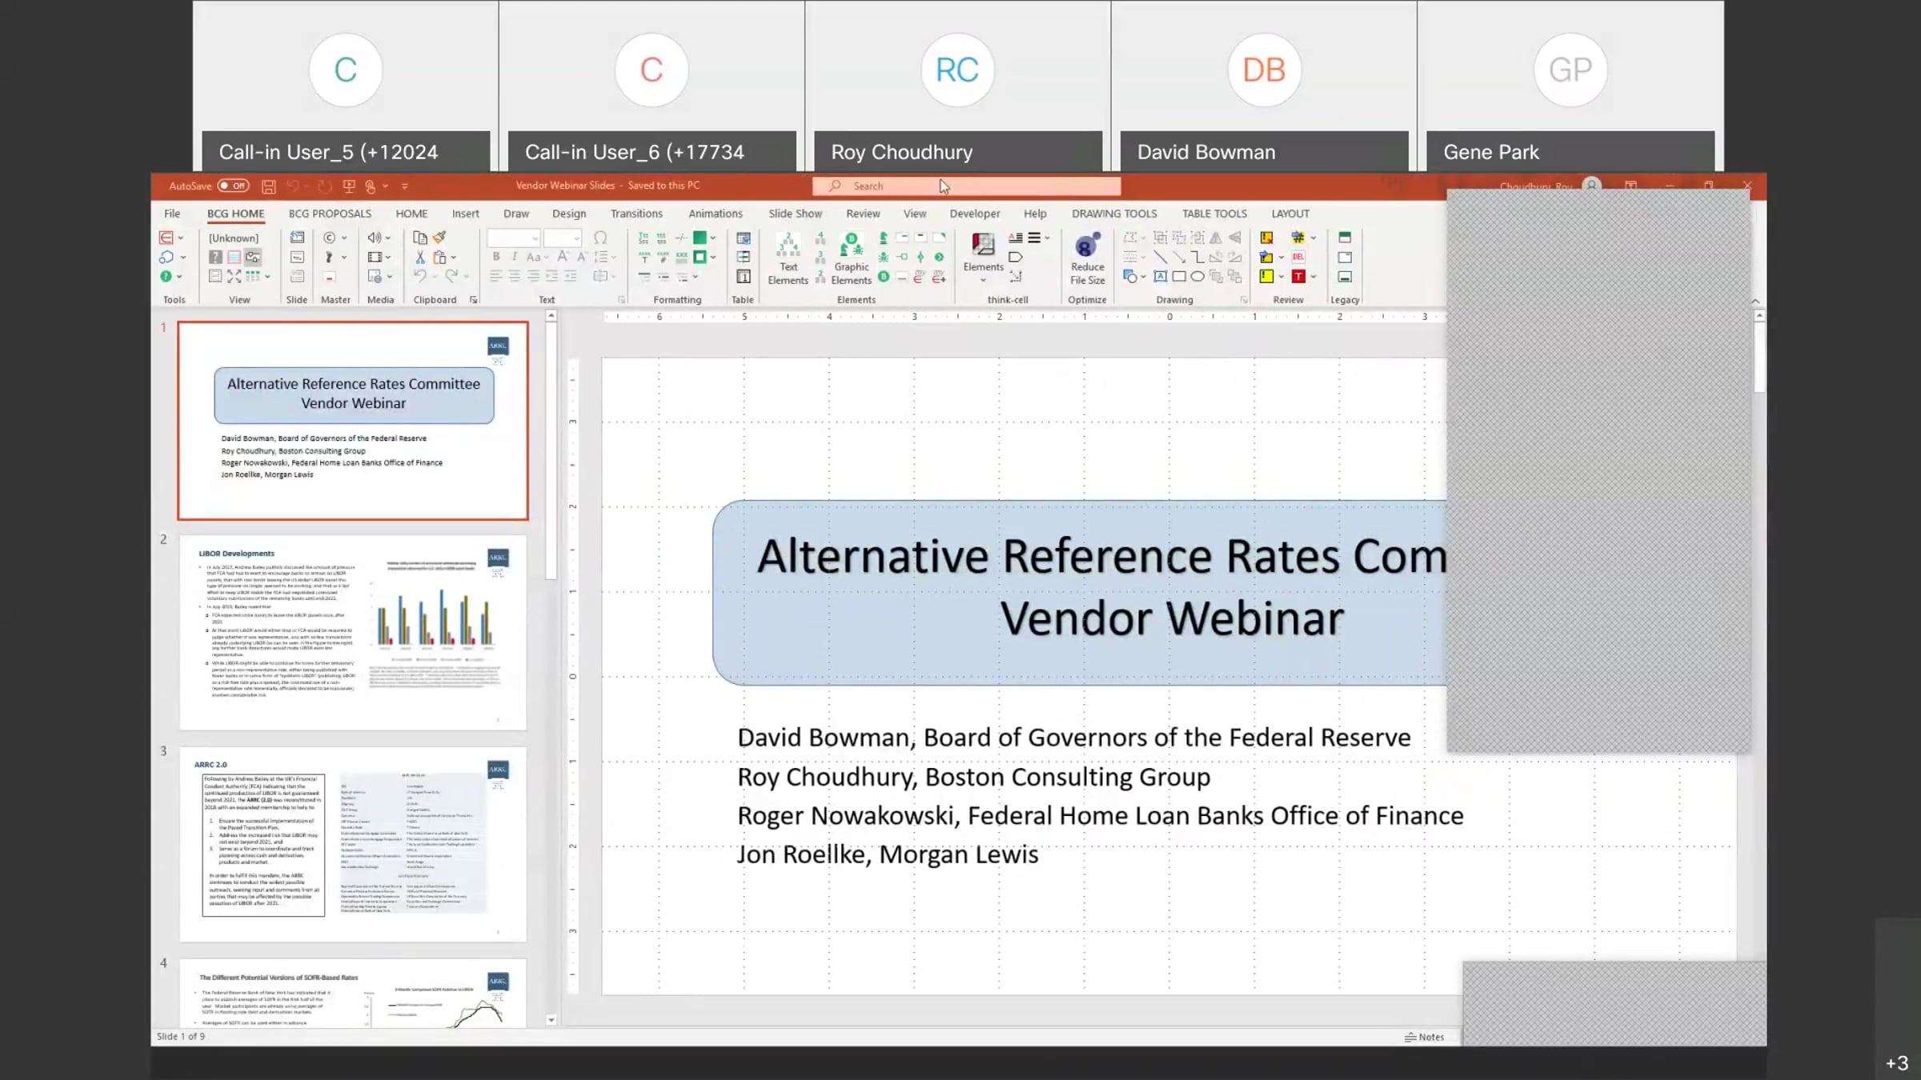This screenshot has width=1921, height=1080.
Task: Click the Notes button in status bar
Action: point(1425,1037)
